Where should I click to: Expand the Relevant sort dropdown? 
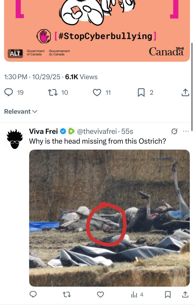(21, 112)
